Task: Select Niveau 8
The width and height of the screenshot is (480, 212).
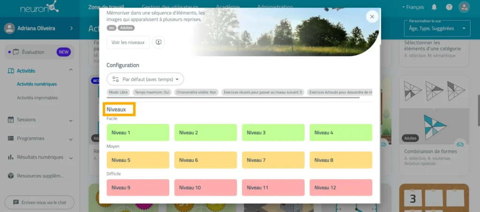Action: 341,160
